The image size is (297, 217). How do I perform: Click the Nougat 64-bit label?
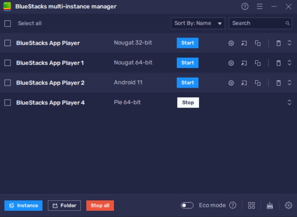[x=133, y=63]
